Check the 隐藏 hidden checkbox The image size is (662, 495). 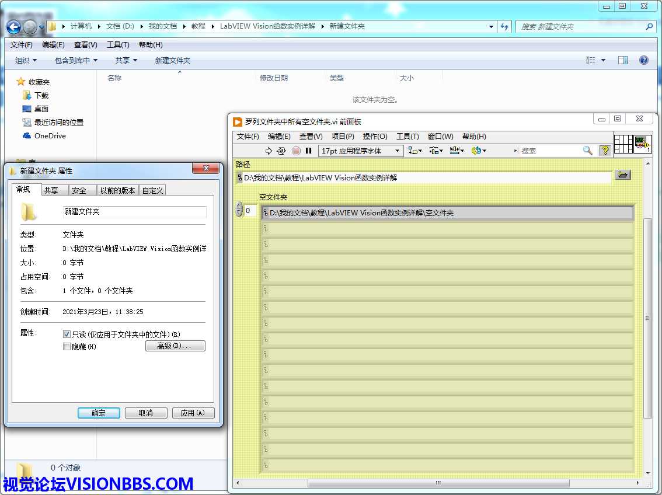(x=67, y=347)
